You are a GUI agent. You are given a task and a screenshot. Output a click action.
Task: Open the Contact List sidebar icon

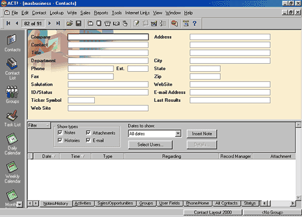tap(12, 69)
